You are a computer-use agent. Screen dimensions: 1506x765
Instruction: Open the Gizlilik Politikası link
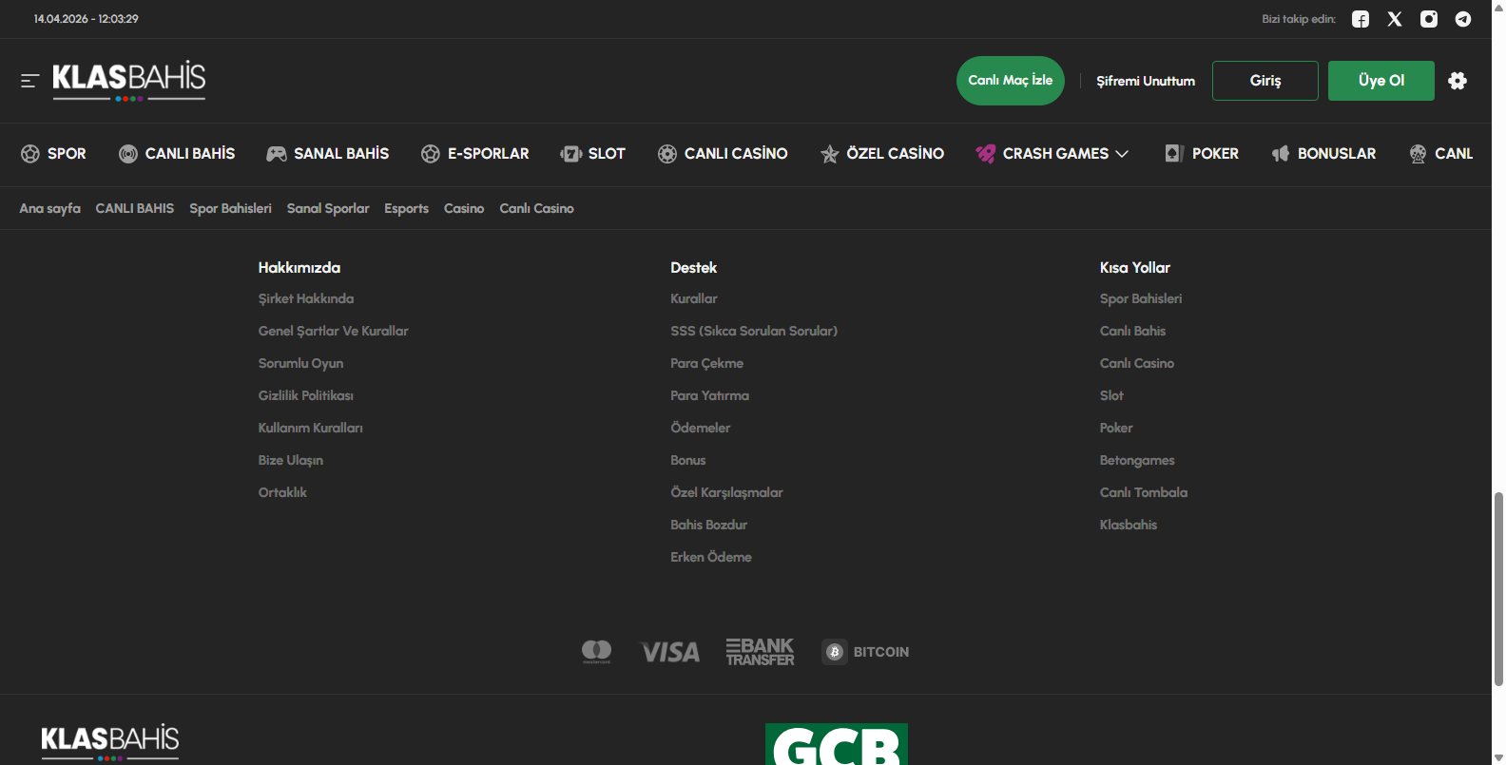306,395
